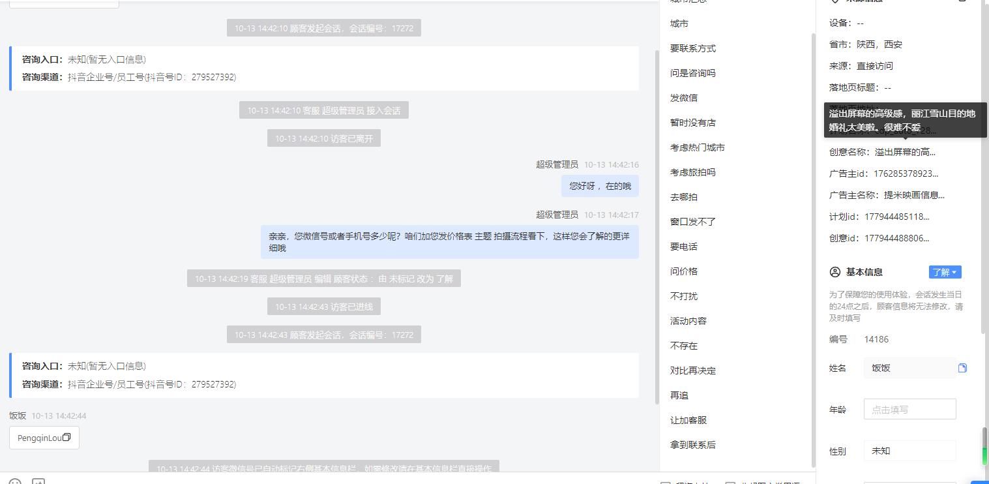Click the message asking for 微信号或者手机号
Image resolution: width=989 pixels, height=484 pixels.
450,242
